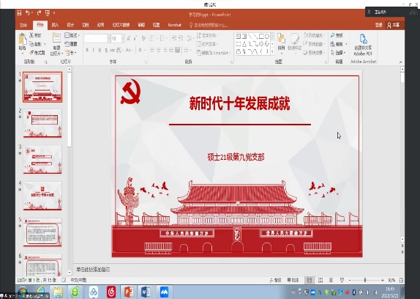This screenshot has width=420, height=299.
Task: Toggle align text left
Action: [x=152, y=50]
